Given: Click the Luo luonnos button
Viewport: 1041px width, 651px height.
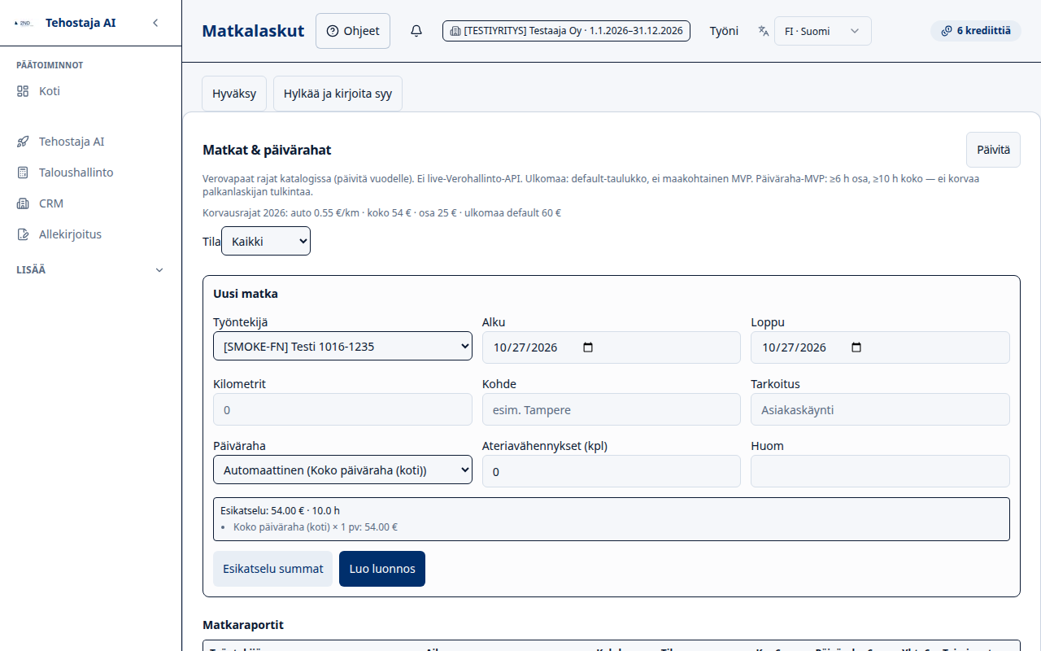Looking at the screenshot, I should [382, 569].
